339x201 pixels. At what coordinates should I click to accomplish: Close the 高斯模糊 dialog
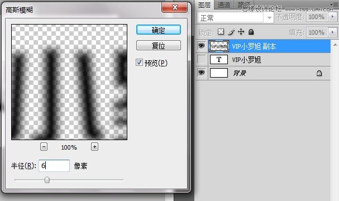point(174,7)
